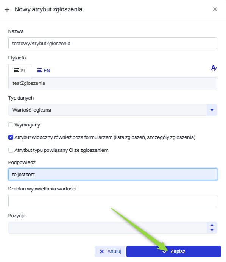Close the Nowy atrybut zgłoszenia dialog
The width and height of the screenshot is (226, 262).
[215, 9]
